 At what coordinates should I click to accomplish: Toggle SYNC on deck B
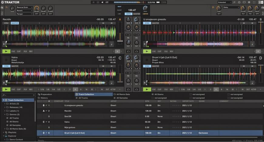click(x=147, y=23)
